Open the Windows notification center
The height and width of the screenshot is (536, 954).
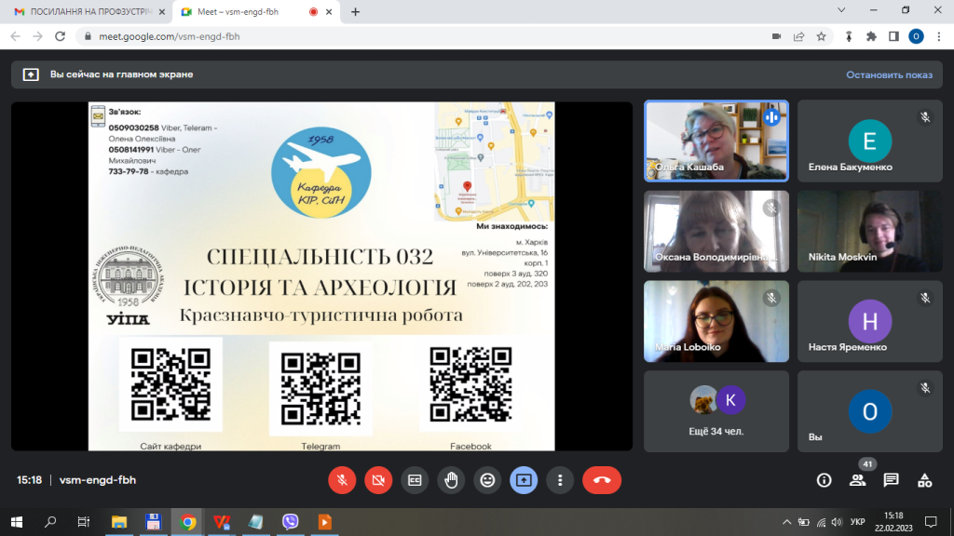point(931,522)
